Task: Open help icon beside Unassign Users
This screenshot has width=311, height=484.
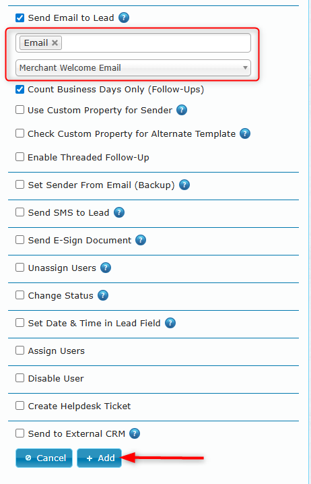Action: point(106,268)
